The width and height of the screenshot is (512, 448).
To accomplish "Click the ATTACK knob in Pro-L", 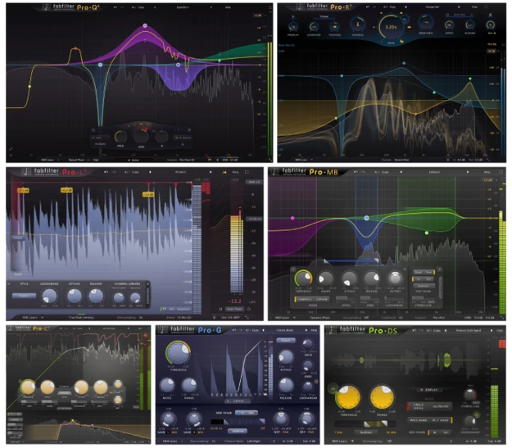I will pyautogui.click(x=75, y=296).
